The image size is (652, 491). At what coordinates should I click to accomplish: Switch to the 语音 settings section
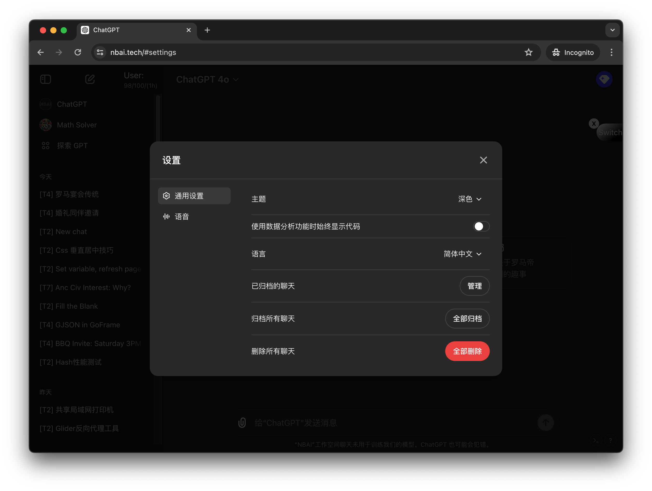194,217
